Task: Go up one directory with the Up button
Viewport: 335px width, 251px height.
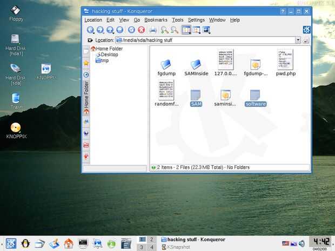Action: [x=110, y=30]
